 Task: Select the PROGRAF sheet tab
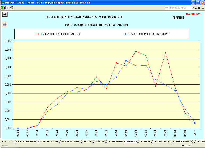click(145, 141)
